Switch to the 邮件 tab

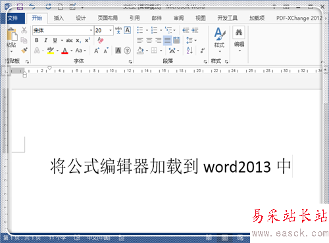(157, 18)
